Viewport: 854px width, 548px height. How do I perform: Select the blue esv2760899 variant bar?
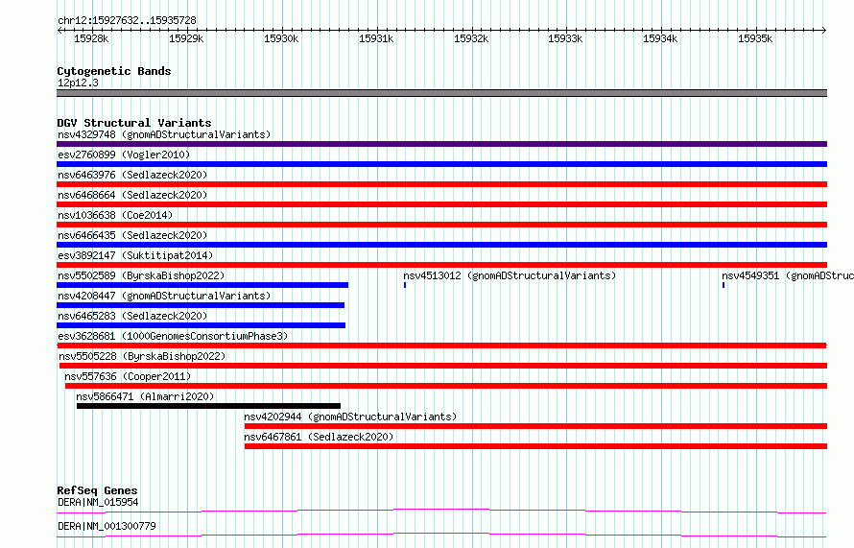(x=441, y=164)
